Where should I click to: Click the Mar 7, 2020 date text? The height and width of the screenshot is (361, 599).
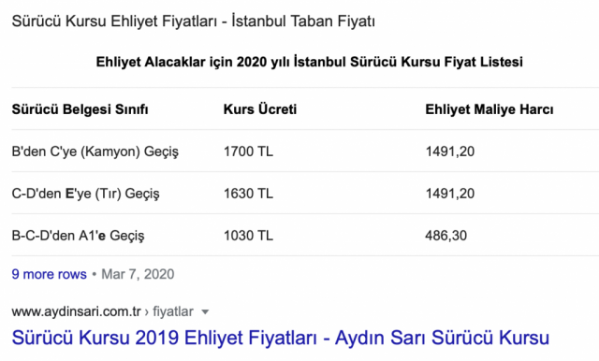click(x=138, y=274)
